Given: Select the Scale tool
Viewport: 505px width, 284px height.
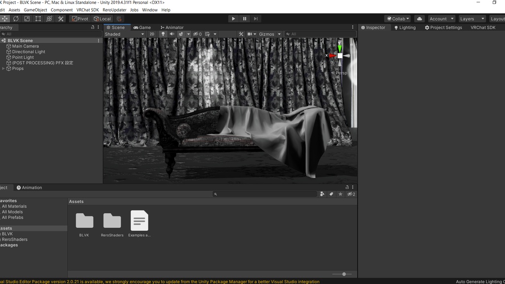Looking at the screenshot, I should 27,19.
